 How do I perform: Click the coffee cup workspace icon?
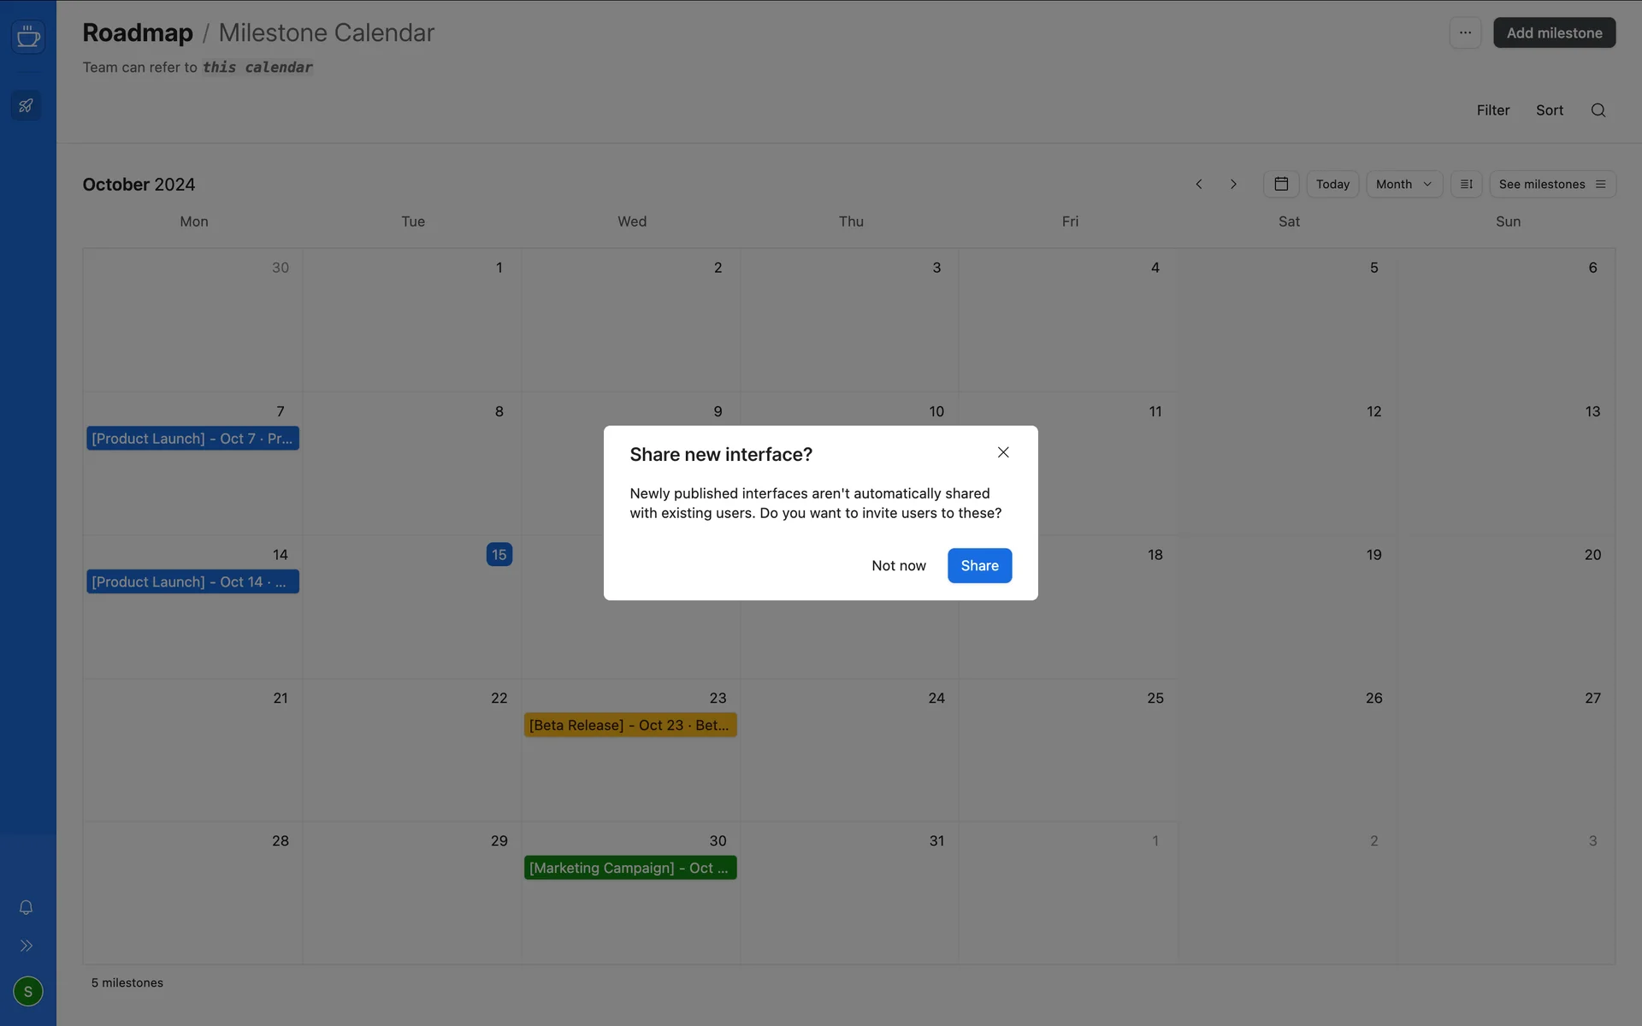[28, 37]
